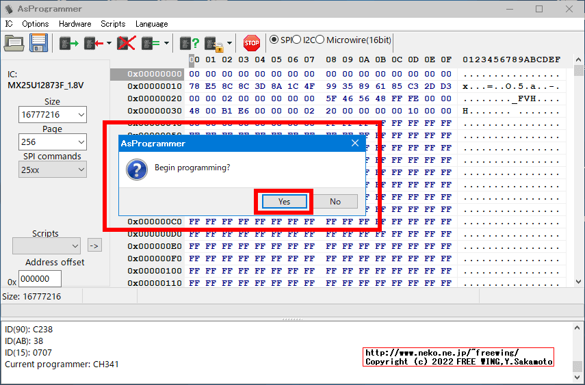585x385 pixels.
Task: Click the hex editor scrollbar up arrow
Action: [579, 59]
